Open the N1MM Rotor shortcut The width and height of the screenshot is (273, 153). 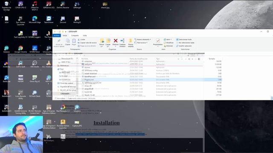pyautogui.click(x=35, y=49)
